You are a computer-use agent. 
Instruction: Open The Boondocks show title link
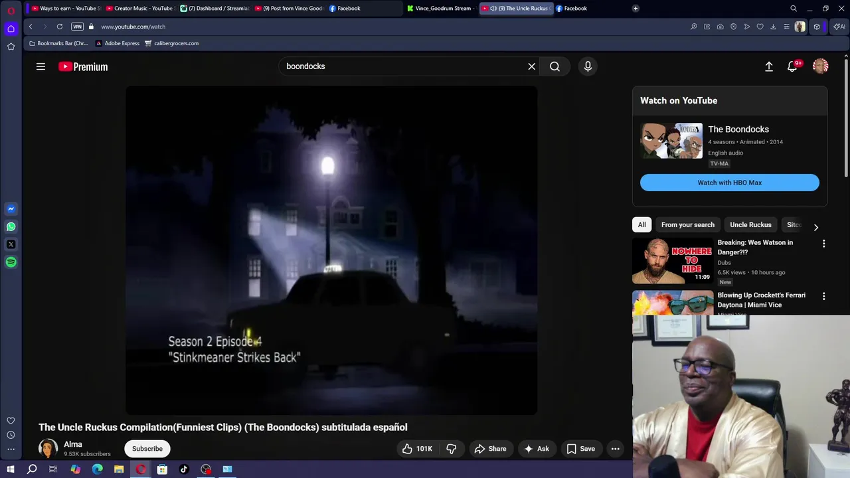(738, 129)
